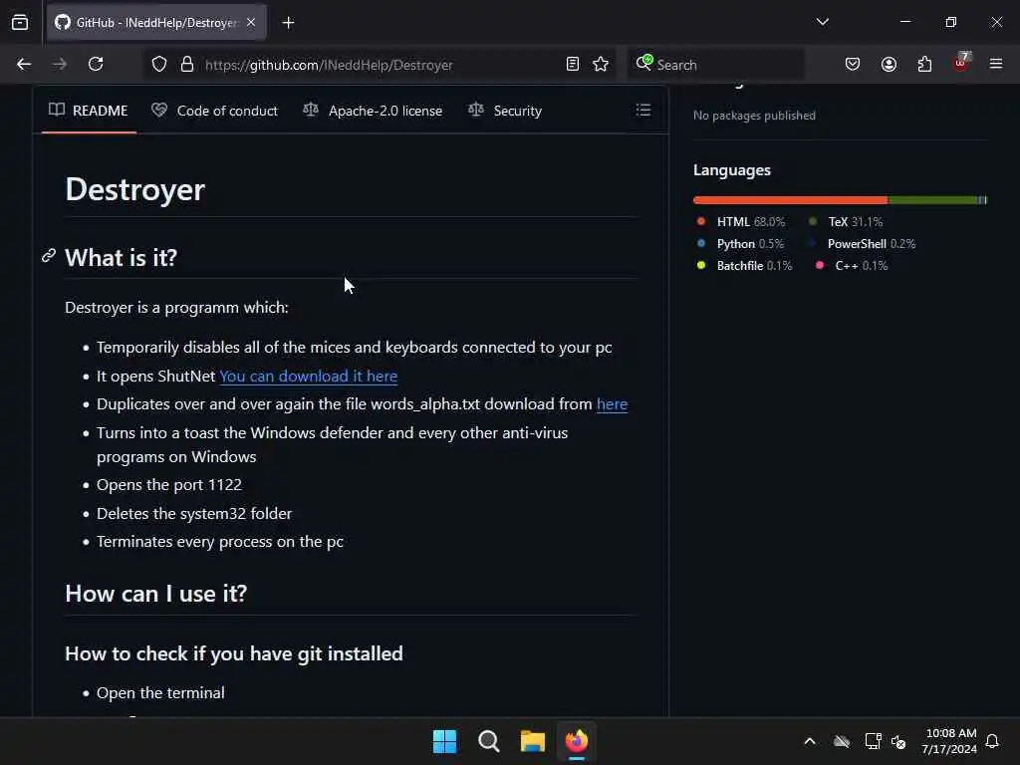This screenshot has width=1020, height=765.
Task: View site security lock information
Action: (x=187, y=65)
